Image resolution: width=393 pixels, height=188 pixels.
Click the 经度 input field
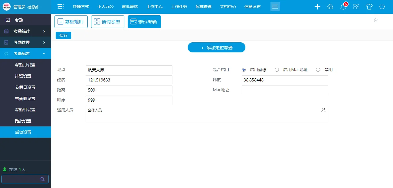(x=129, y=80)
